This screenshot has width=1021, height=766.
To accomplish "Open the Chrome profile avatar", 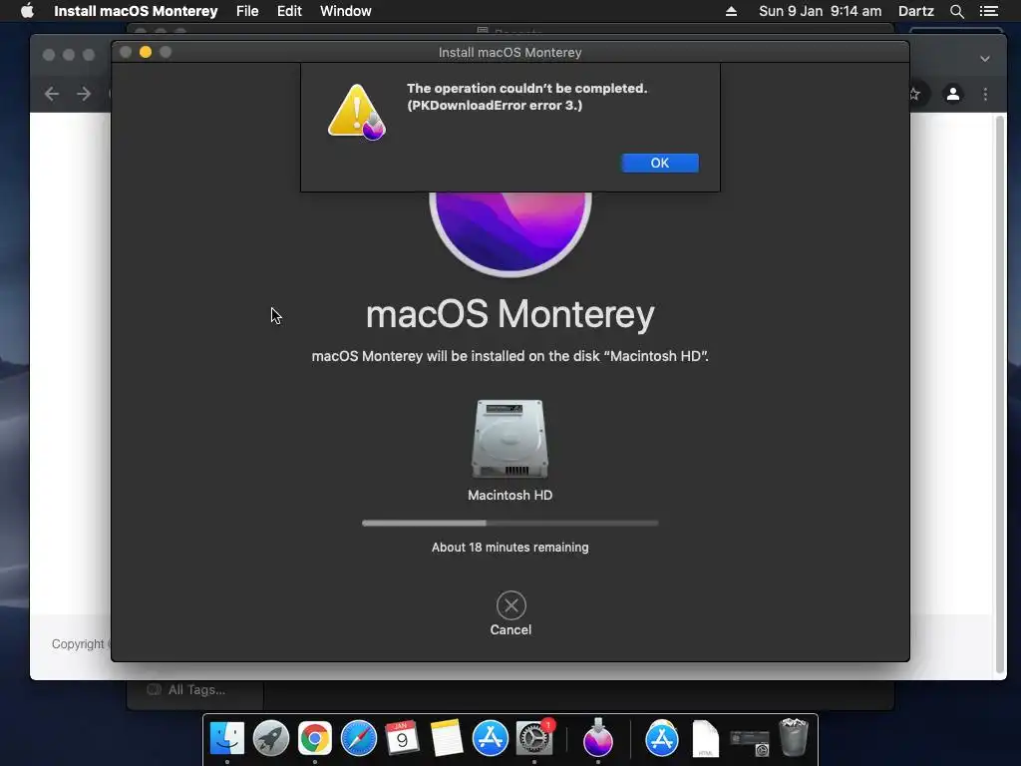I will tap(952, 94).
